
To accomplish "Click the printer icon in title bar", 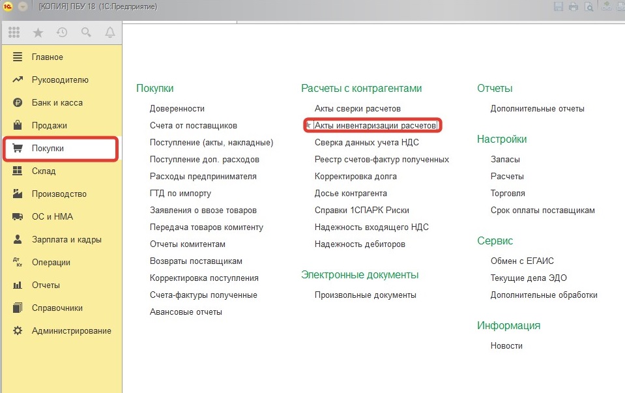I will point(574,7).
